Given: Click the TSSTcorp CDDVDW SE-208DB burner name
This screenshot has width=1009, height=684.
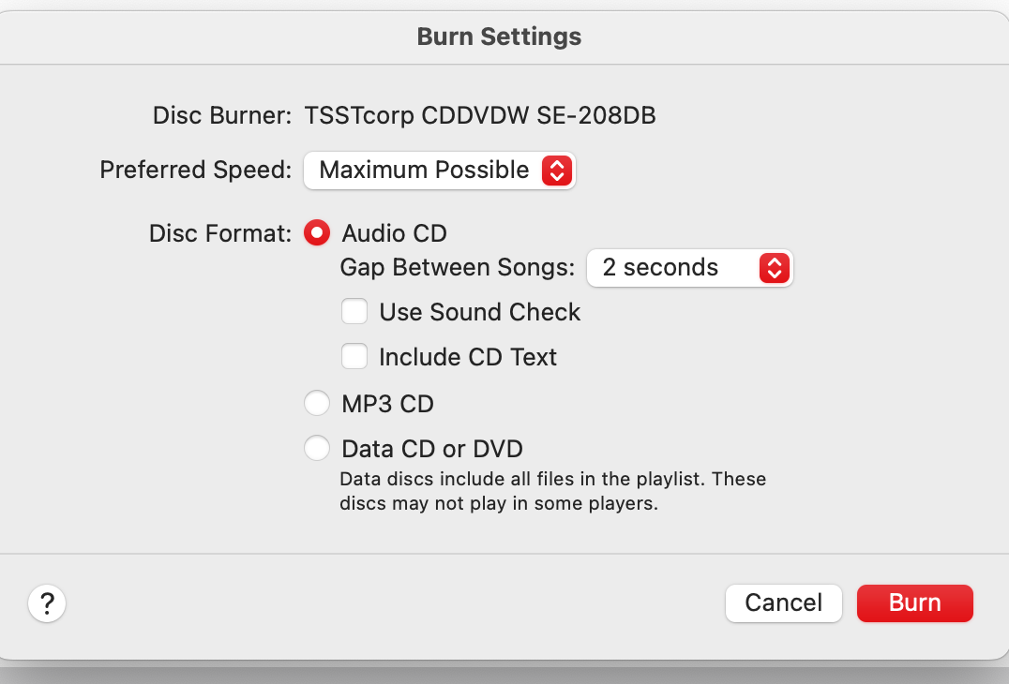Looking at the screenshot, I should click(480, 115).
